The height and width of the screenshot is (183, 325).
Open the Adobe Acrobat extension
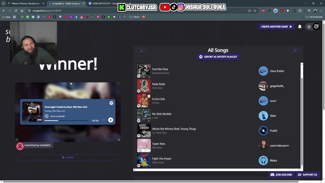pyautogui.click(x=282, y=11)
